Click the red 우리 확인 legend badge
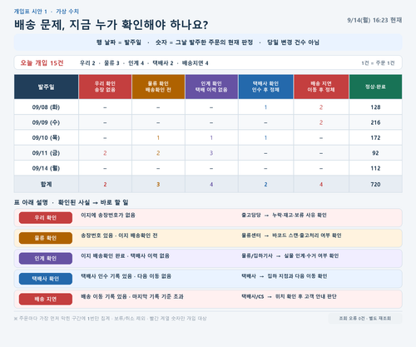Image resolution: width=416 pixels, height=347 pixels. point(46,218)
